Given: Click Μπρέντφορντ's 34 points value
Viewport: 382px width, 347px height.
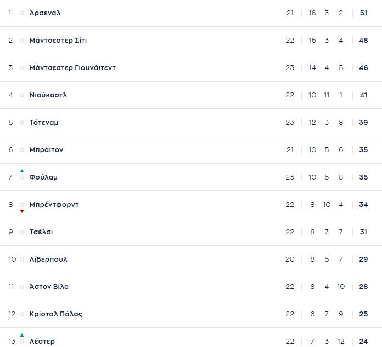Looking at the screenshot, I should 363,205.
